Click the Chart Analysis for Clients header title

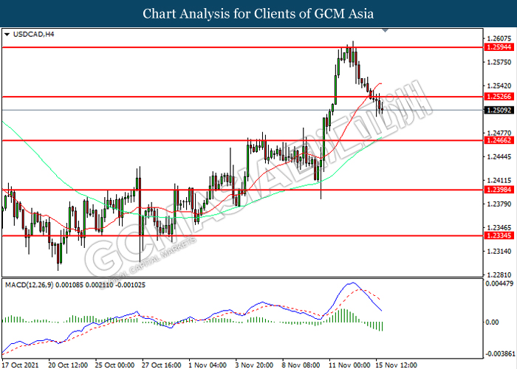click(258, 14)
